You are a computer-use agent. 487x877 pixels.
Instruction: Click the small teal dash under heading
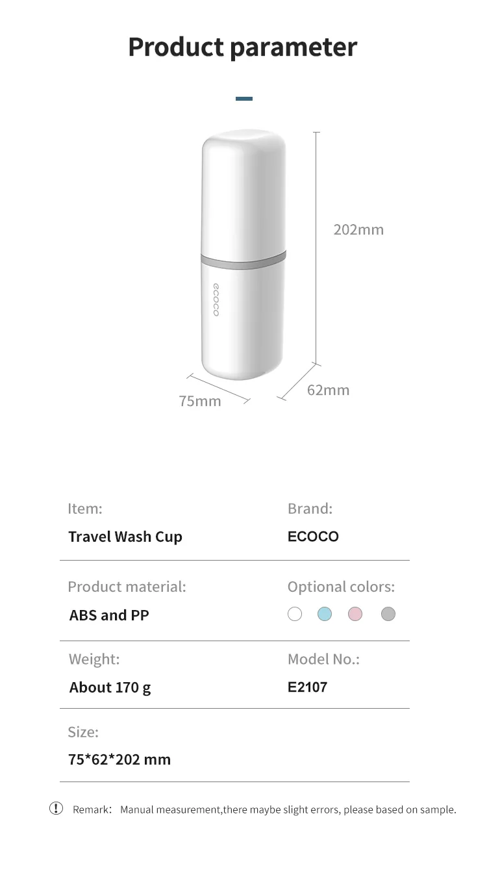[x=244, y=99]
